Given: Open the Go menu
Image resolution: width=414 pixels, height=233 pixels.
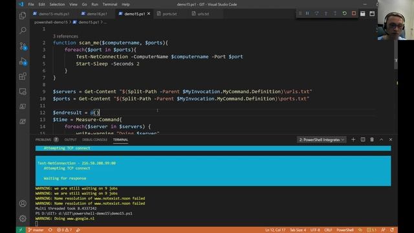Looking at the screenshot, I should (84, 5).
